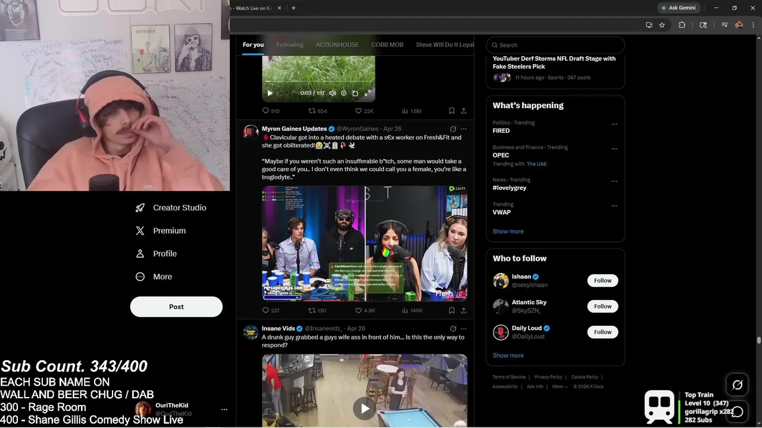Show more under Who to follow

click(508, 355)
